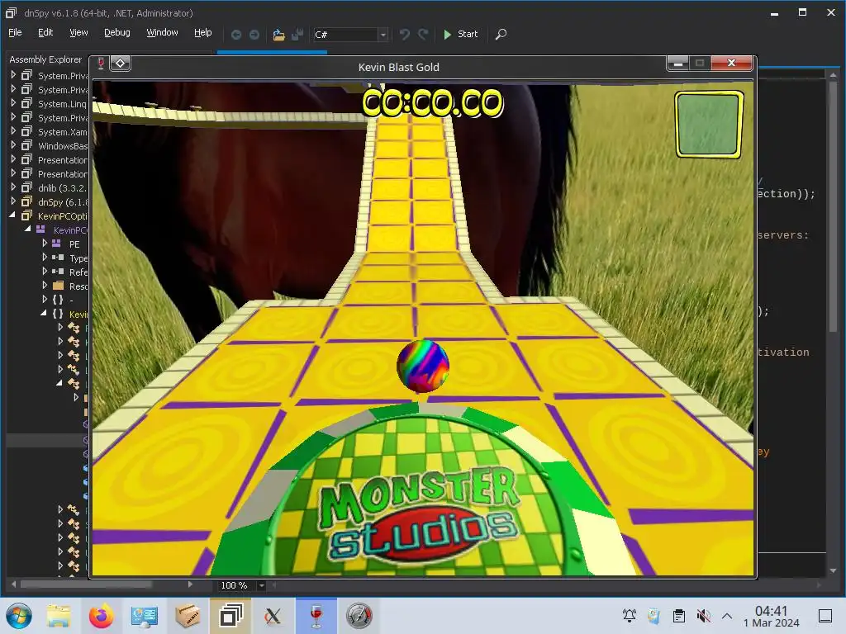Click the show desktop button in taskbar
This screenshot has width=846, height=634.
[x=825, y=616]
